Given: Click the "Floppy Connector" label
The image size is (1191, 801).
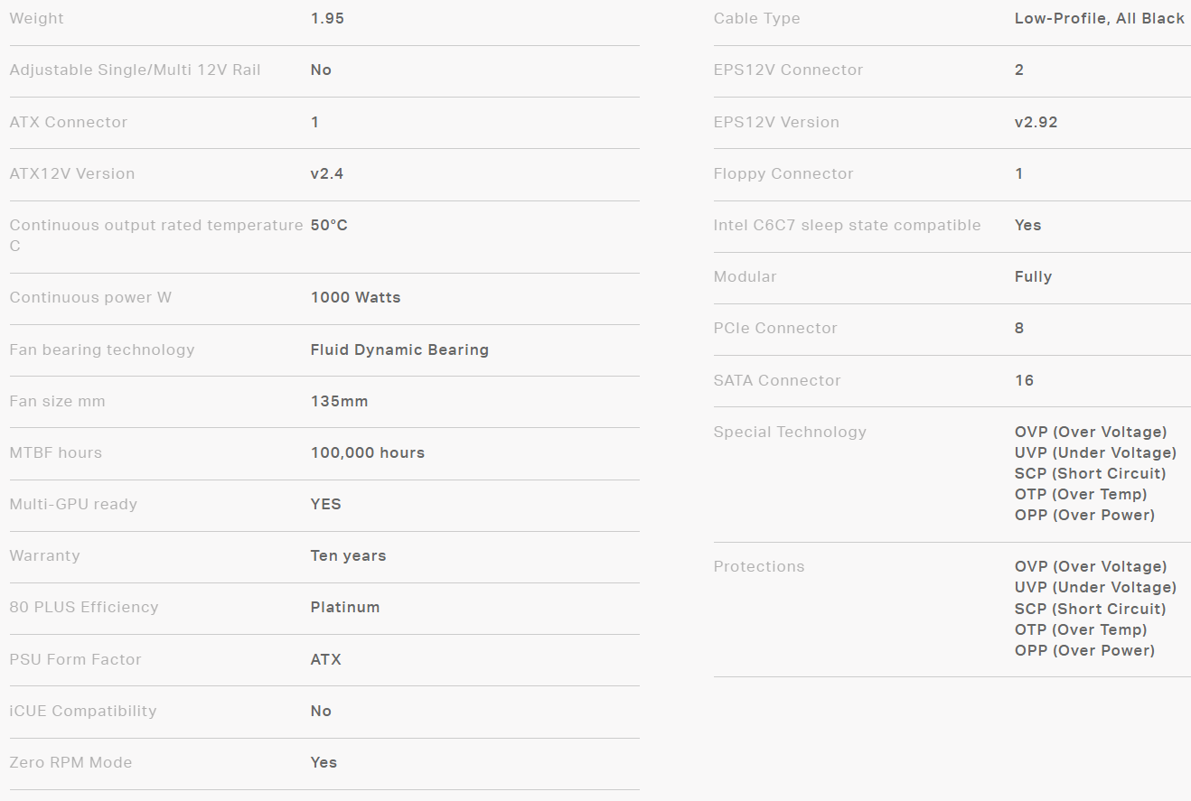Looking at the screenshot, I should (783, 173).
